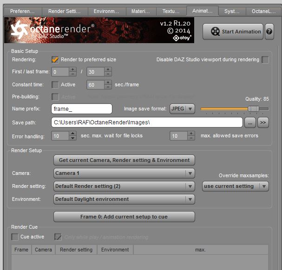Click the last frame input field
Viewport: 282px width, 270px height.
pyautogui.click(x=95, y=72)
